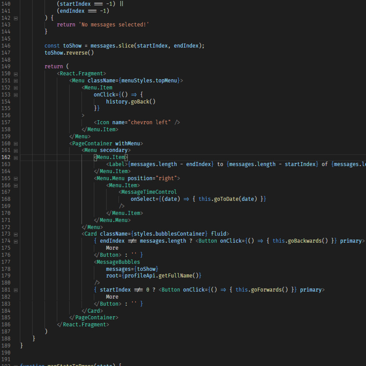
Task: Collapse the MessageBubbles element on line 177
Action: click(x=16, y=262)
